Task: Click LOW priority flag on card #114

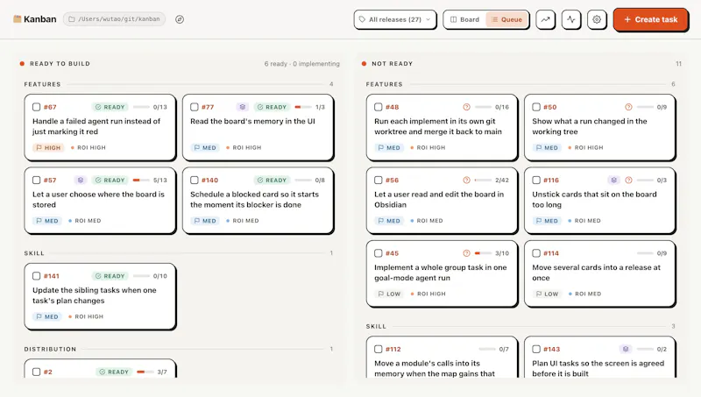Action: pos(547,294)
